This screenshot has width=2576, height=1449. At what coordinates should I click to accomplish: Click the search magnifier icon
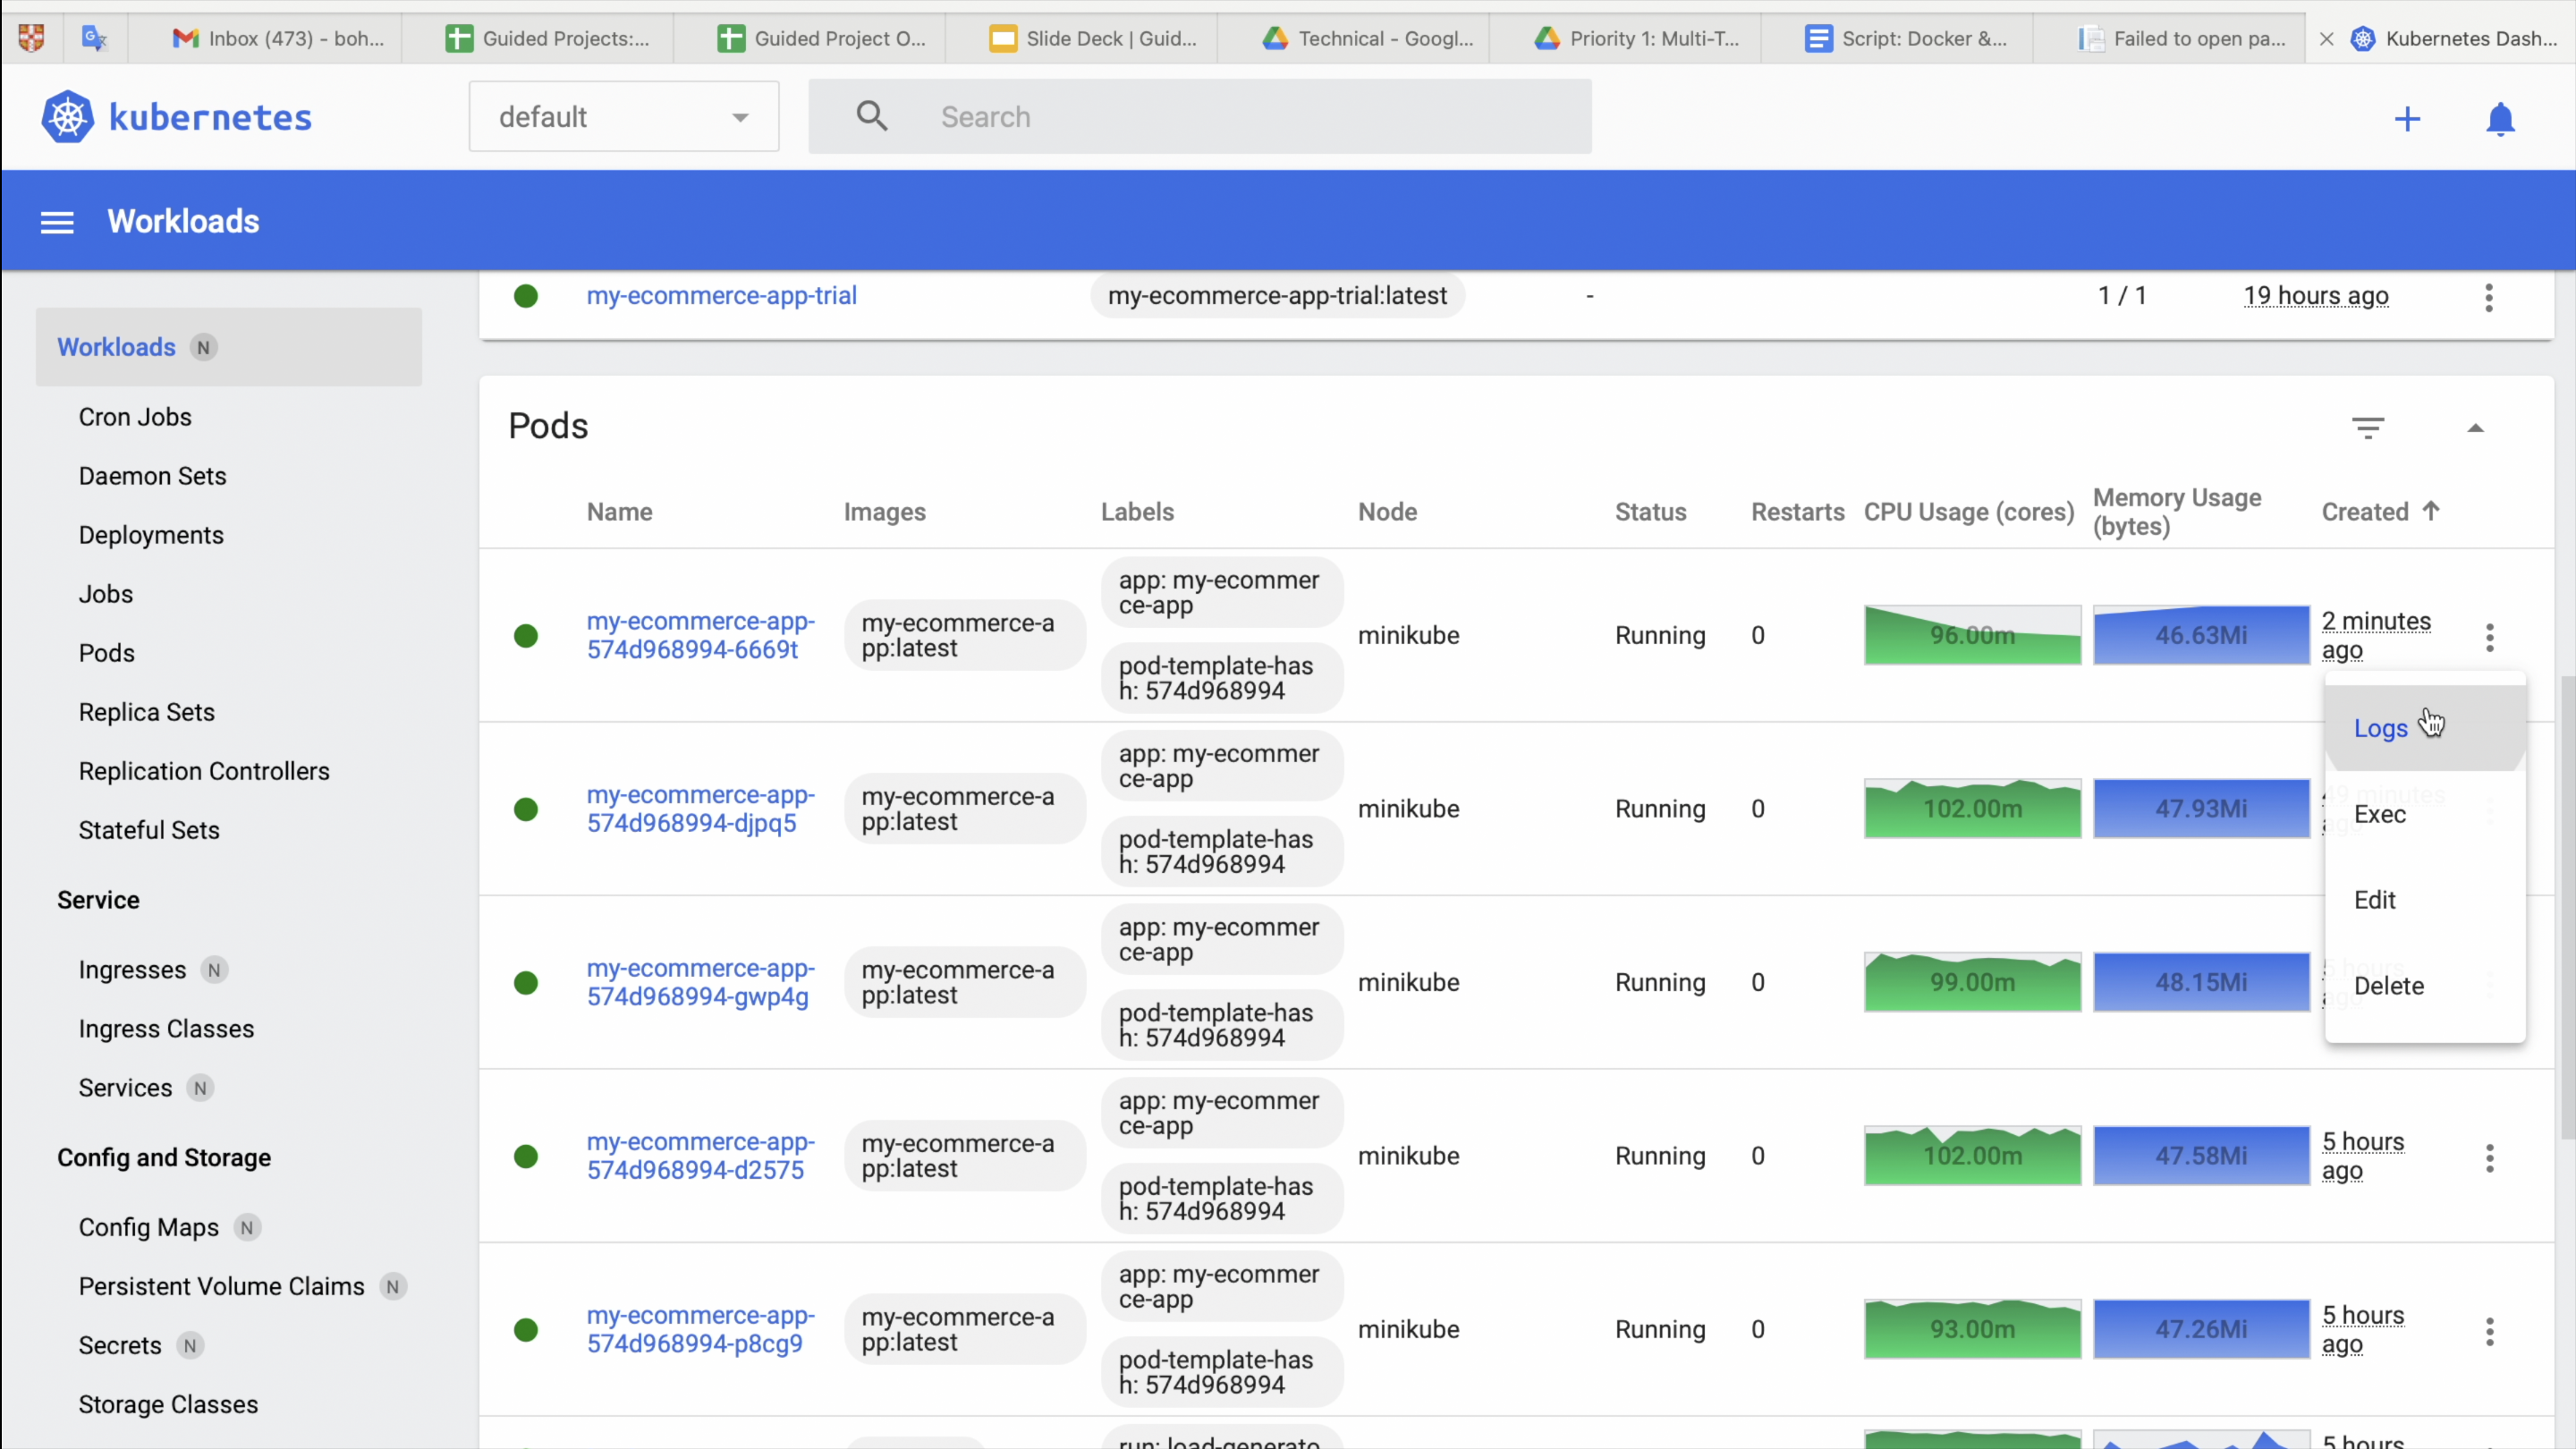[x=871, y=117]
